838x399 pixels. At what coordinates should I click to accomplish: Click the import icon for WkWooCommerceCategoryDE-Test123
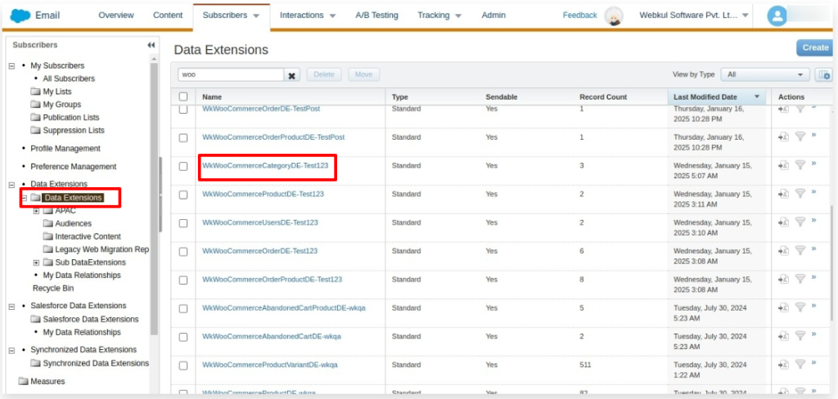coord(783,165)
